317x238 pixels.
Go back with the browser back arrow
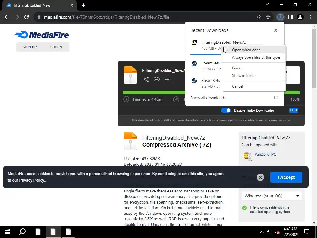pyautogui.click(x=7, y=17)
